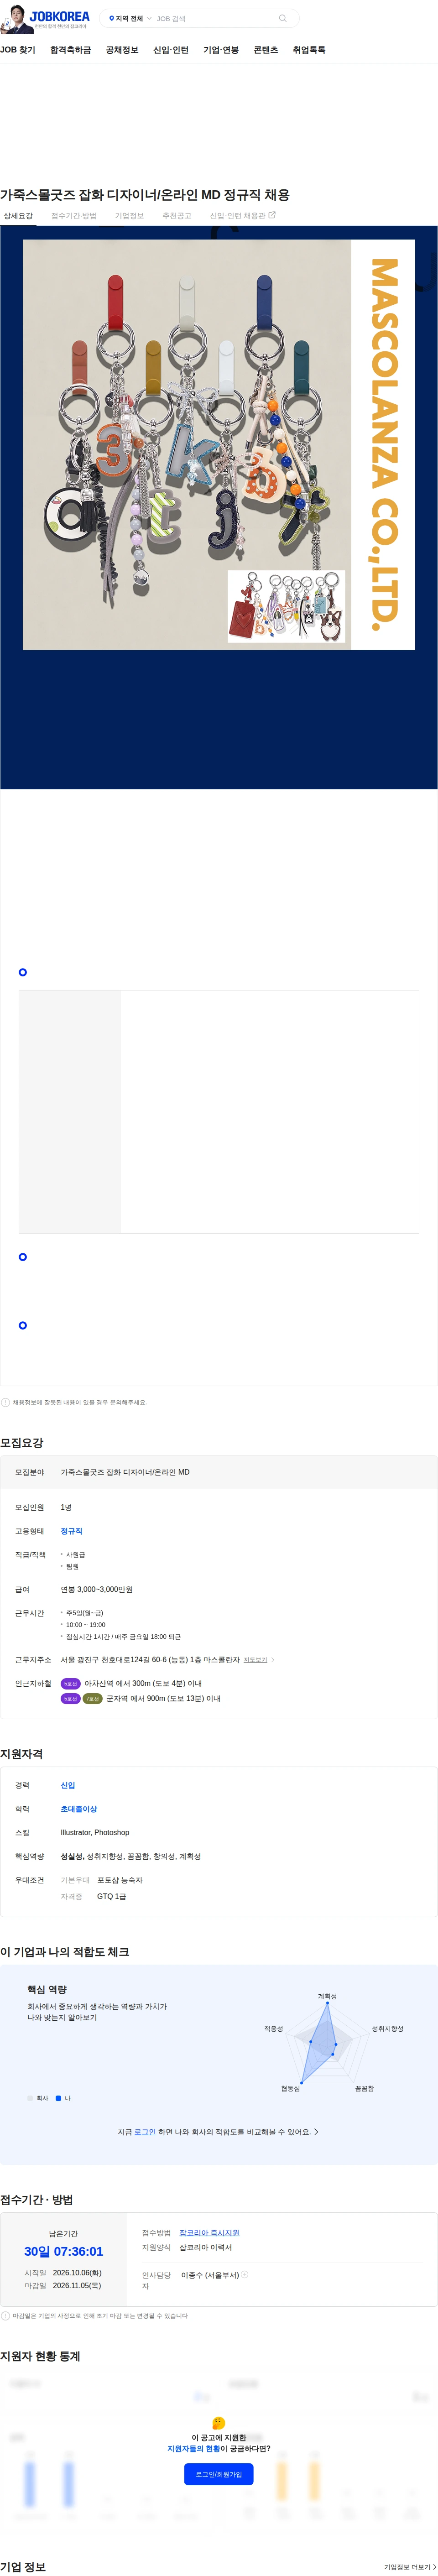Image resolution: width=438 pixels, height=2576 pixels.
Task: Open the 지도보기 map link
Action: point(255,1660)
